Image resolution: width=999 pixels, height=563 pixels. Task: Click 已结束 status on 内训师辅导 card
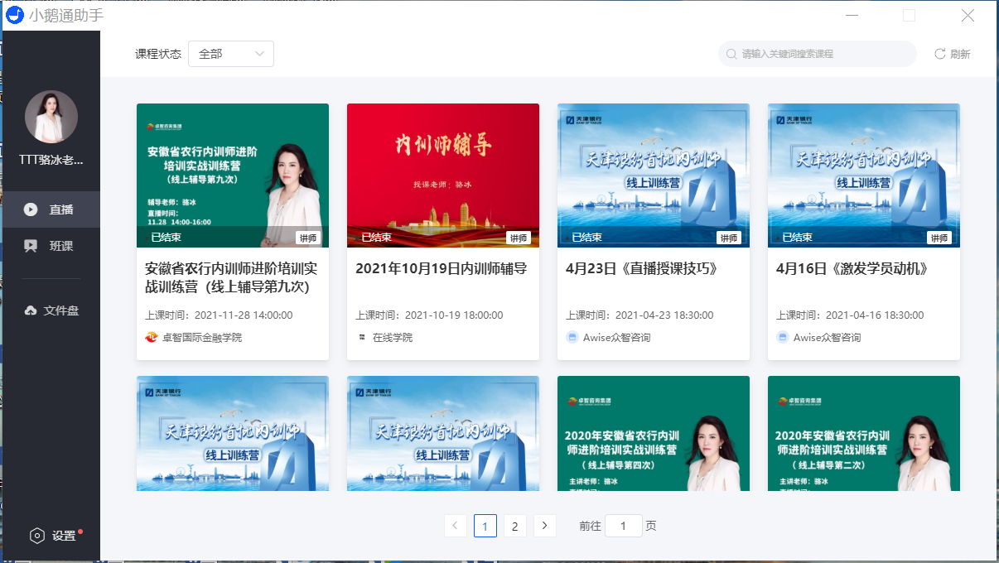pyautogui.click(x=378, y=238)
